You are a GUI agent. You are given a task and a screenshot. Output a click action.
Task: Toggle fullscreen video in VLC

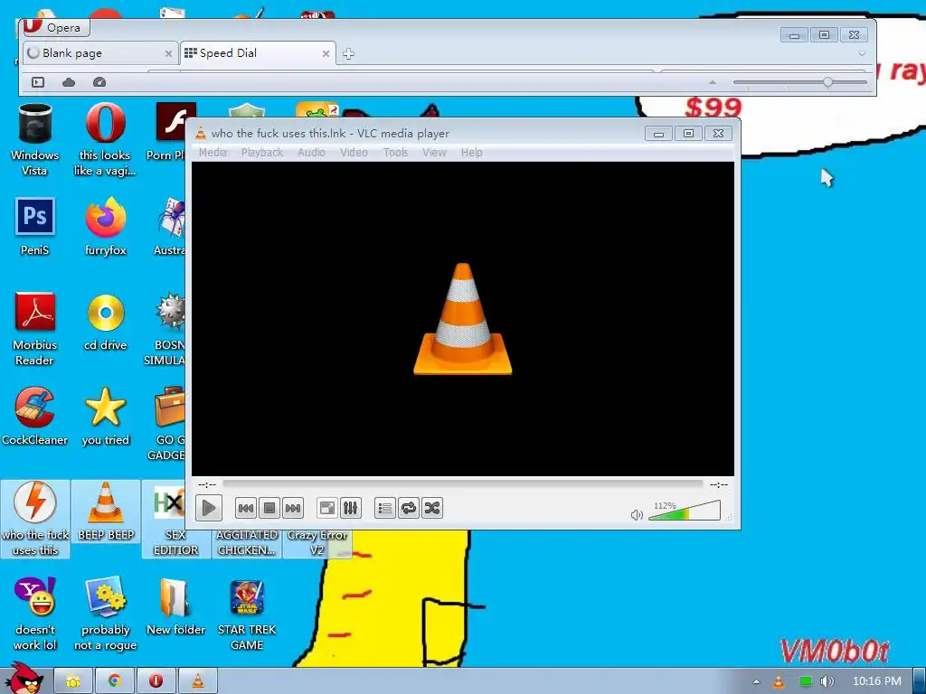pyautogui.click(x=326, y=508)
